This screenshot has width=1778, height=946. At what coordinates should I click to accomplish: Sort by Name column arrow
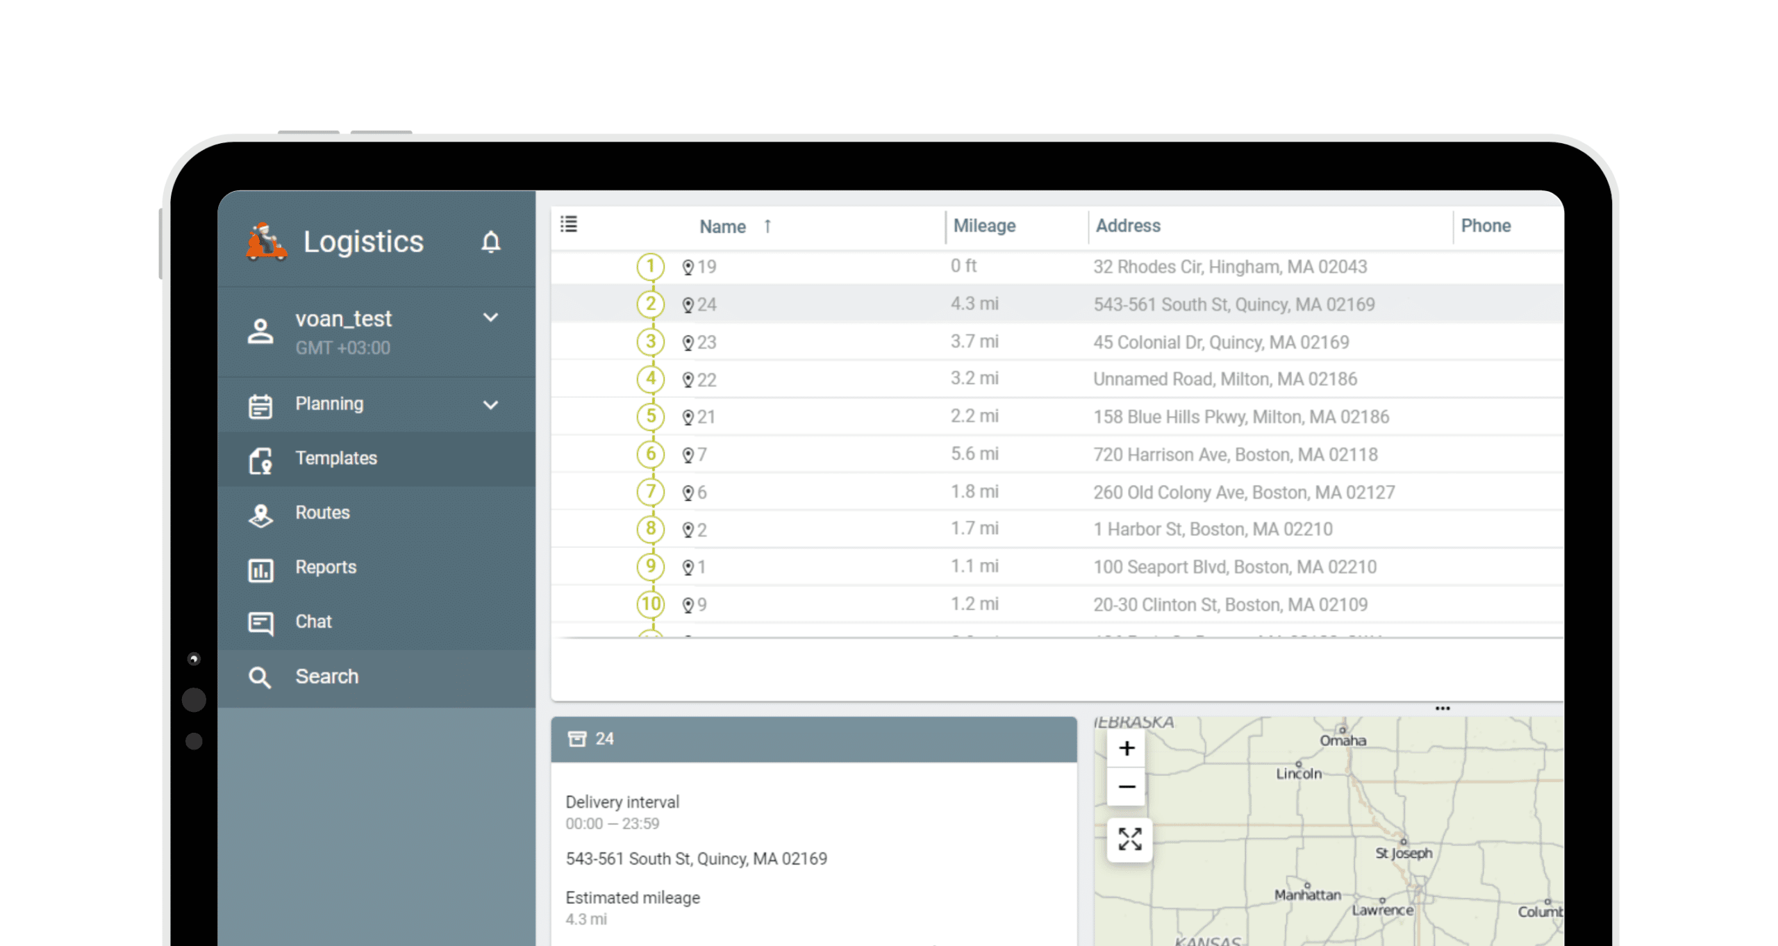tap(767, 226)
